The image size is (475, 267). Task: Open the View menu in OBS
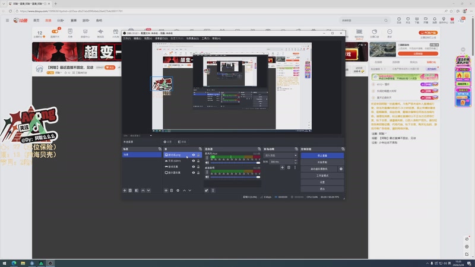(x=148, y=39)
